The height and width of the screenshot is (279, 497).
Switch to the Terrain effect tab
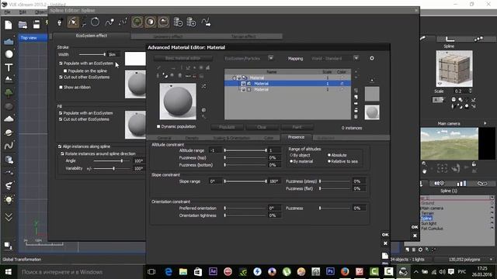click(244, 36)
